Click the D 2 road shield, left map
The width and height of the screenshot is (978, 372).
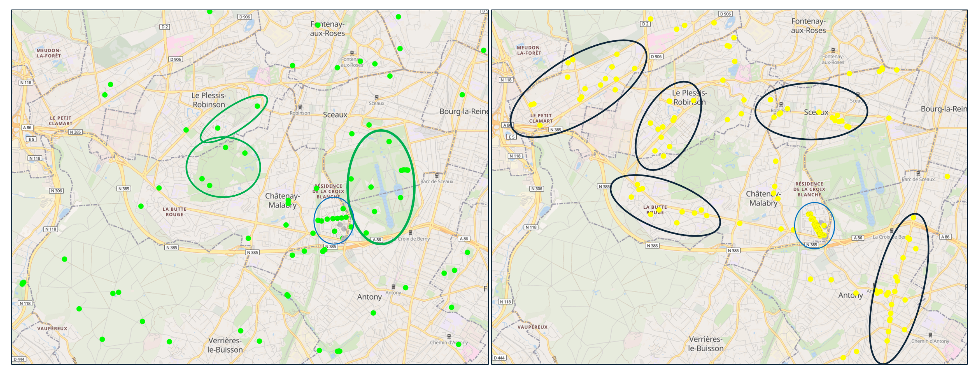(x=164, y=27)
